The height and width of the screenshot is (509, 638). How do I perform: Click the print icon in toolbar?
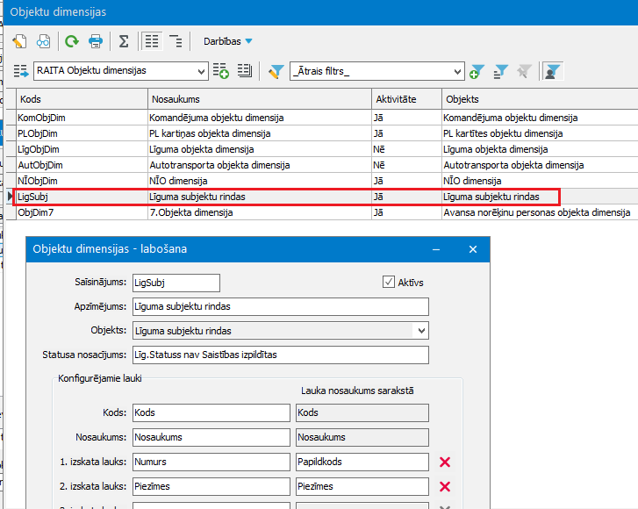(96, 41)
